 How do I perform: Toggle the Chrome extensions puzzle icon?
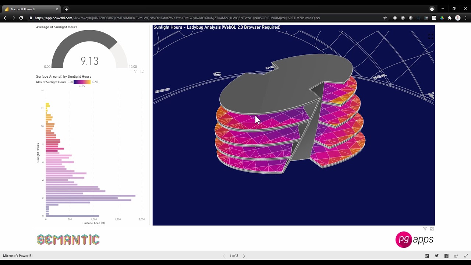449,17
